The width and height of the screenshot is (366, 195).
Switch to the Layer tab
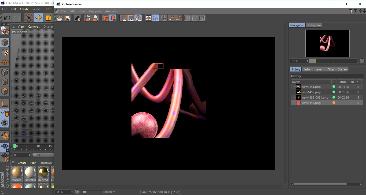pos(319,69)
